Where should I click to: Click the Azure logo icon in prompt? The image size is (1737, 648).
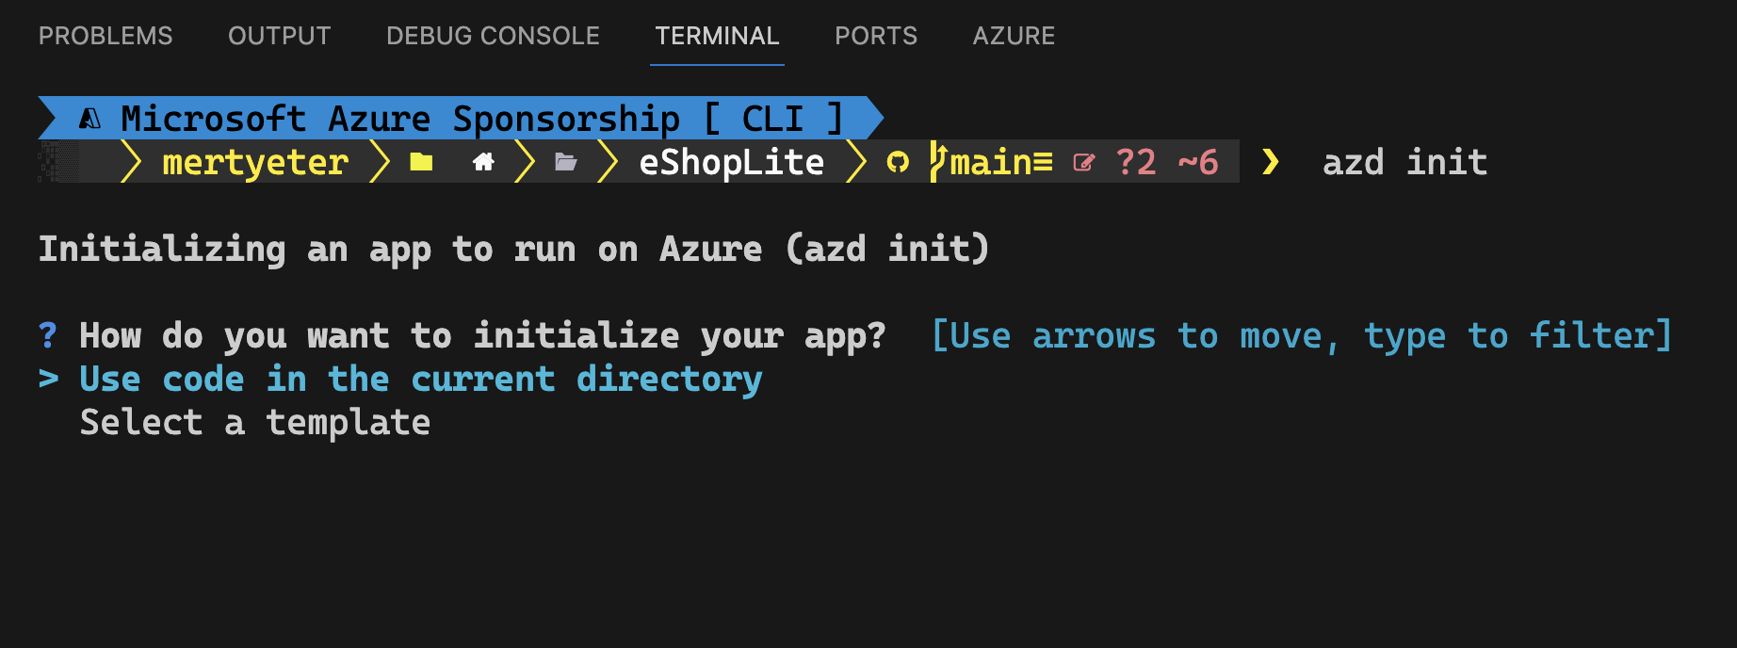[x=89, y=119]
